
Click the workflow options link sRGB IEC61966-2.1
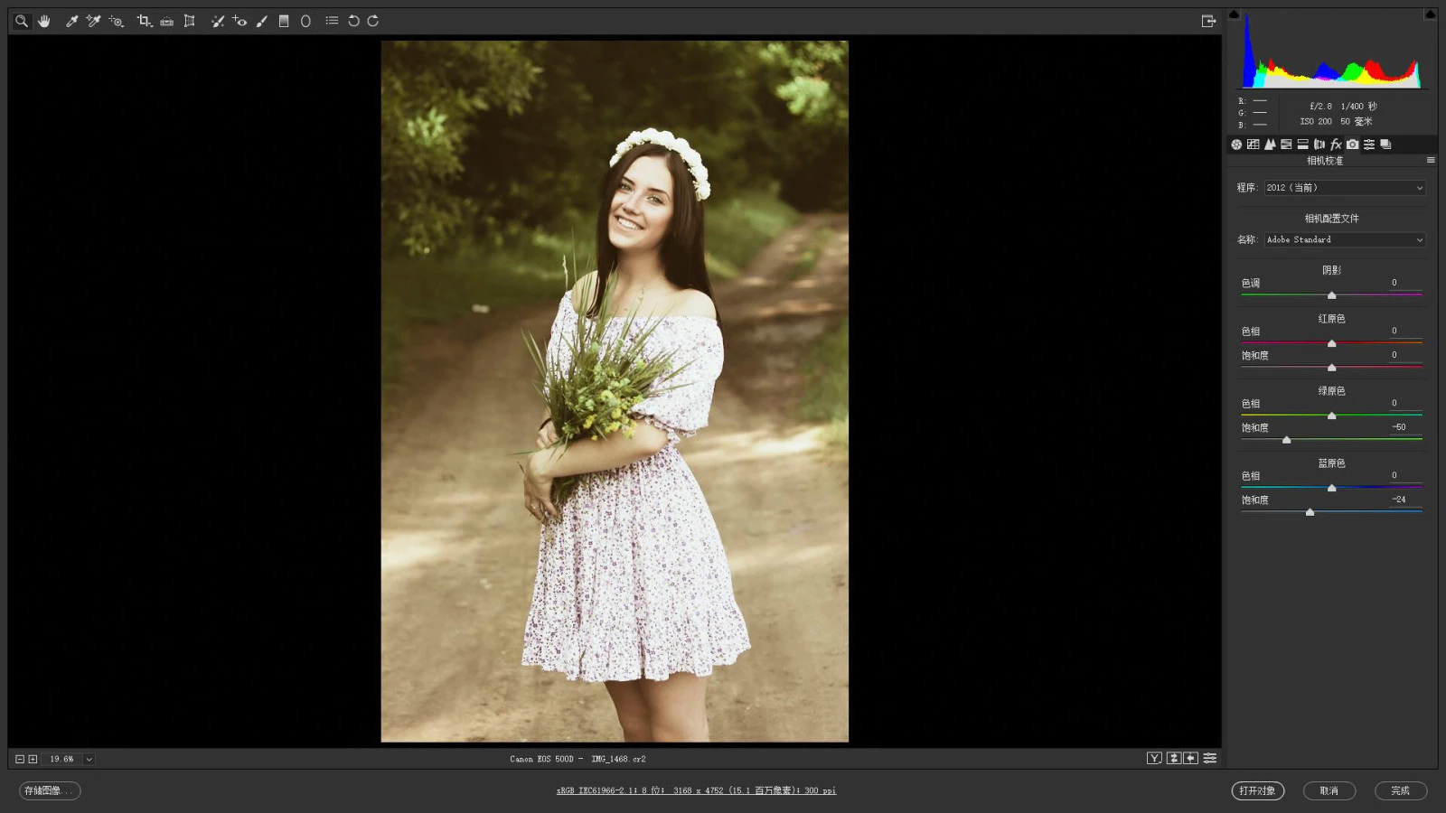(x=696, y=790)
